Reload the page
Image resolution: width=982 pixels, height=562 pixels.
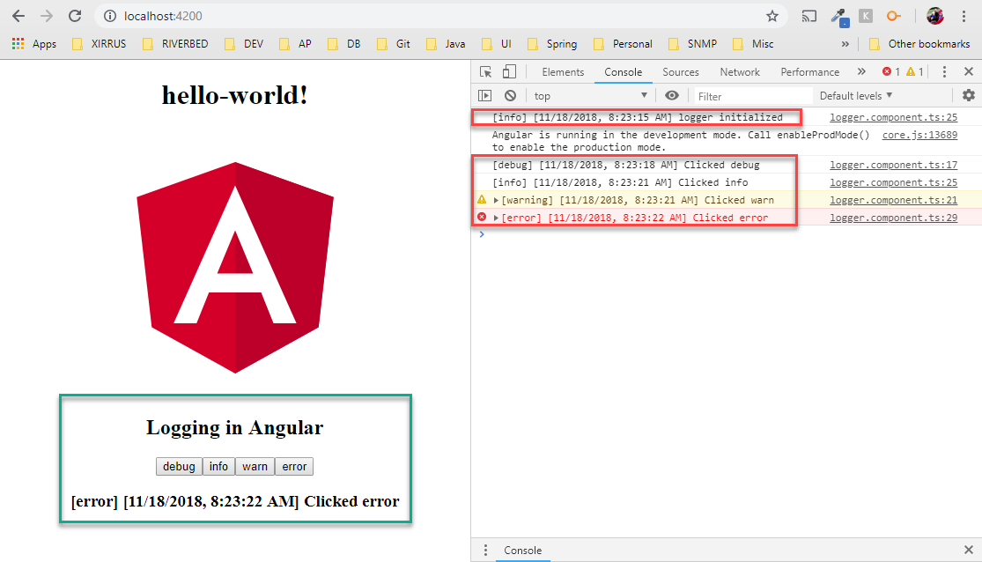[x=75, y=16]
